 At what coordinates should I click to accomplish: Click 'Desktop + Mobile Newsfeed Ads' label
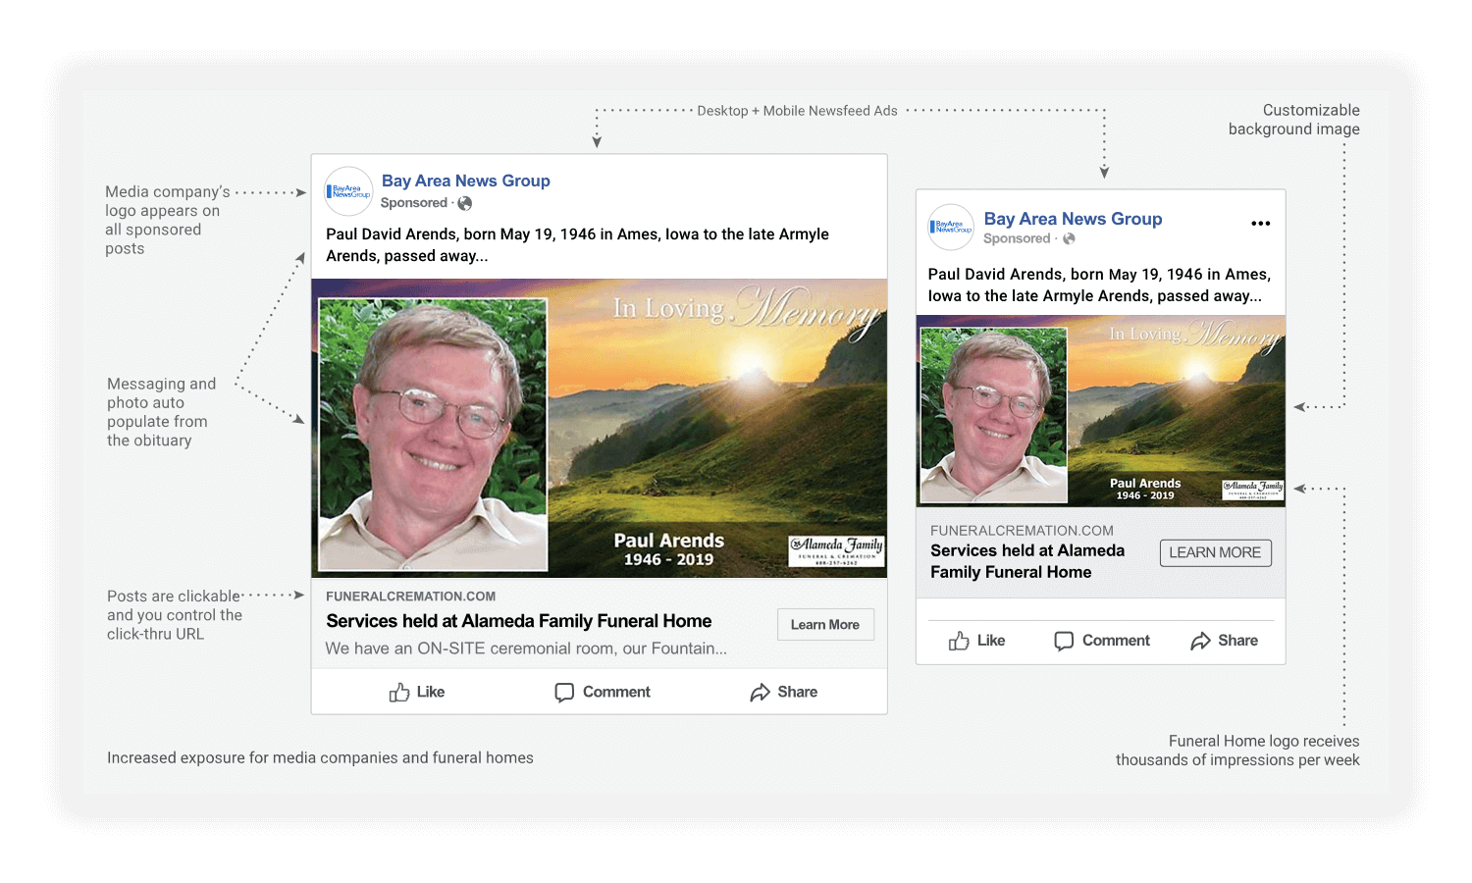[797, 111]
